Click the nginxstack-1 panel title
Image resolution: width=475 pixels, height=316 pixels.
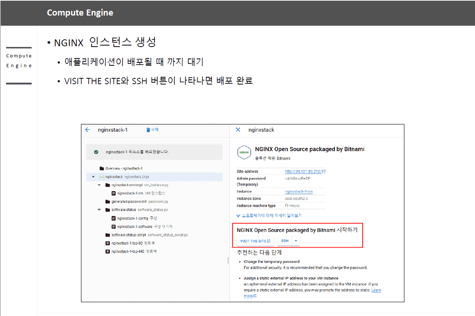pos(113,130)
